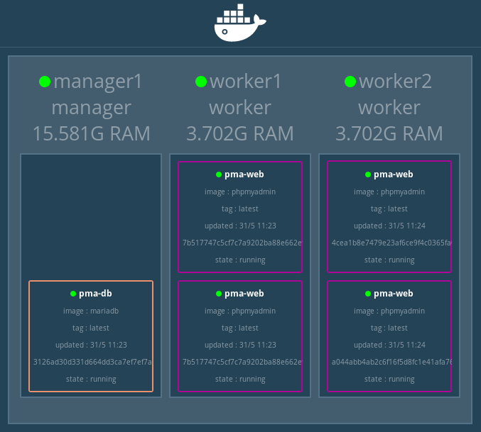Click status dot of worker1's upper pma-web container
Screen dimensions: 481x432
tap(219, 175)
